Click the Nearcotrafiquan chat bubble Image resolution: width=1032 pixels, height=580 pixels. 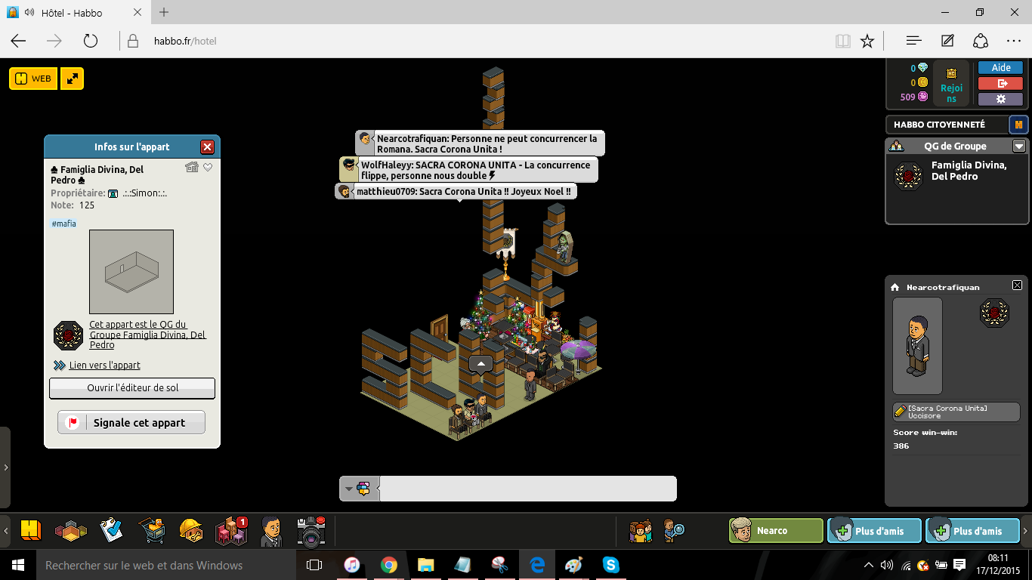[x=480, y=143]
